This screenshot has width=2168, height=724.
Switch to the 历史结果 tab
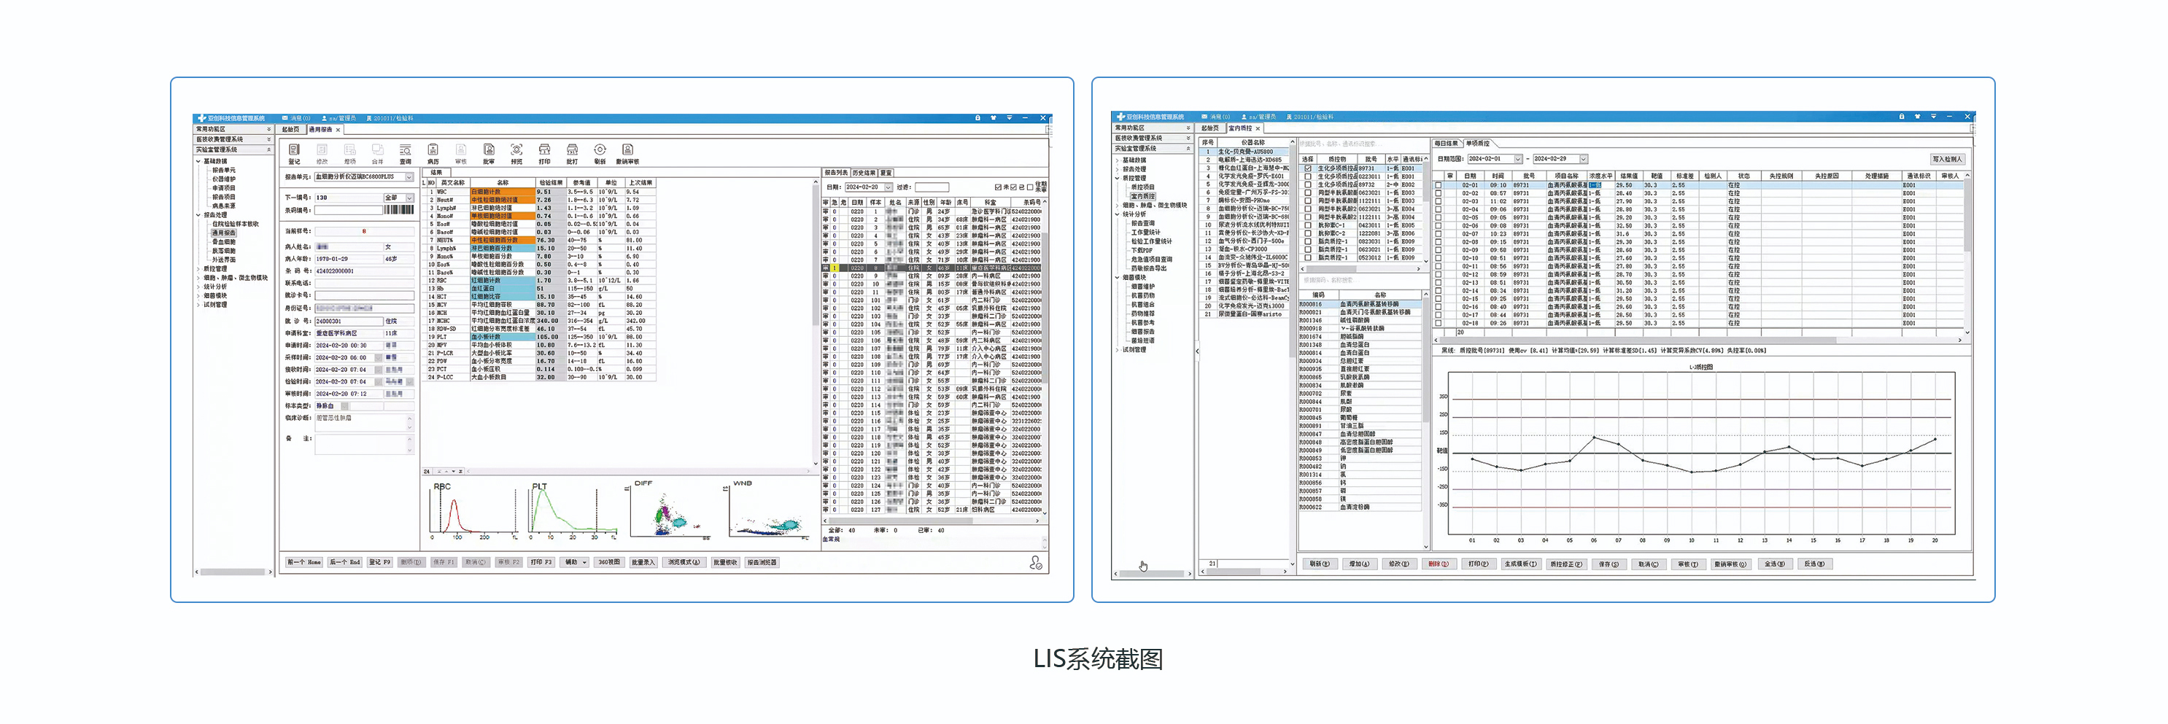click(x=864, y=174)
